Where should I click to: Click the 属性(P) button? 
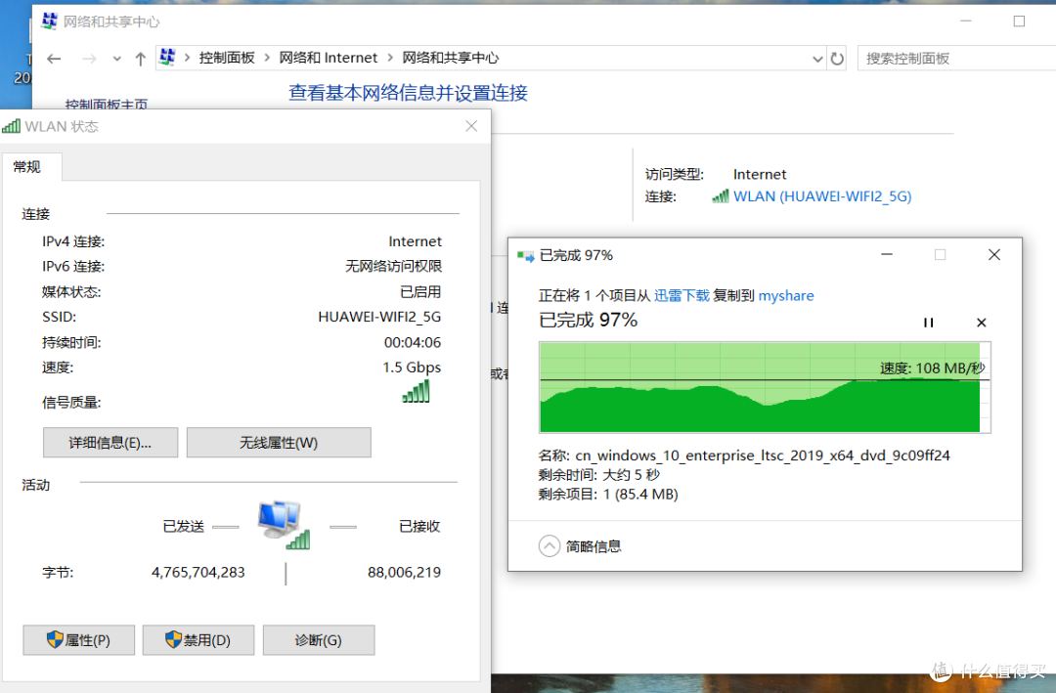[79, 640]
